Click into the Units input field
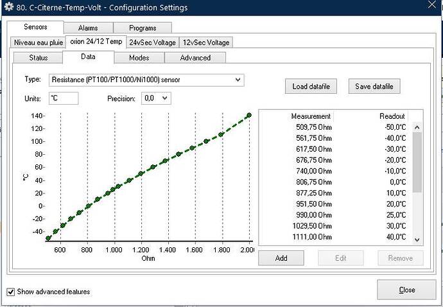 point(64,98)
